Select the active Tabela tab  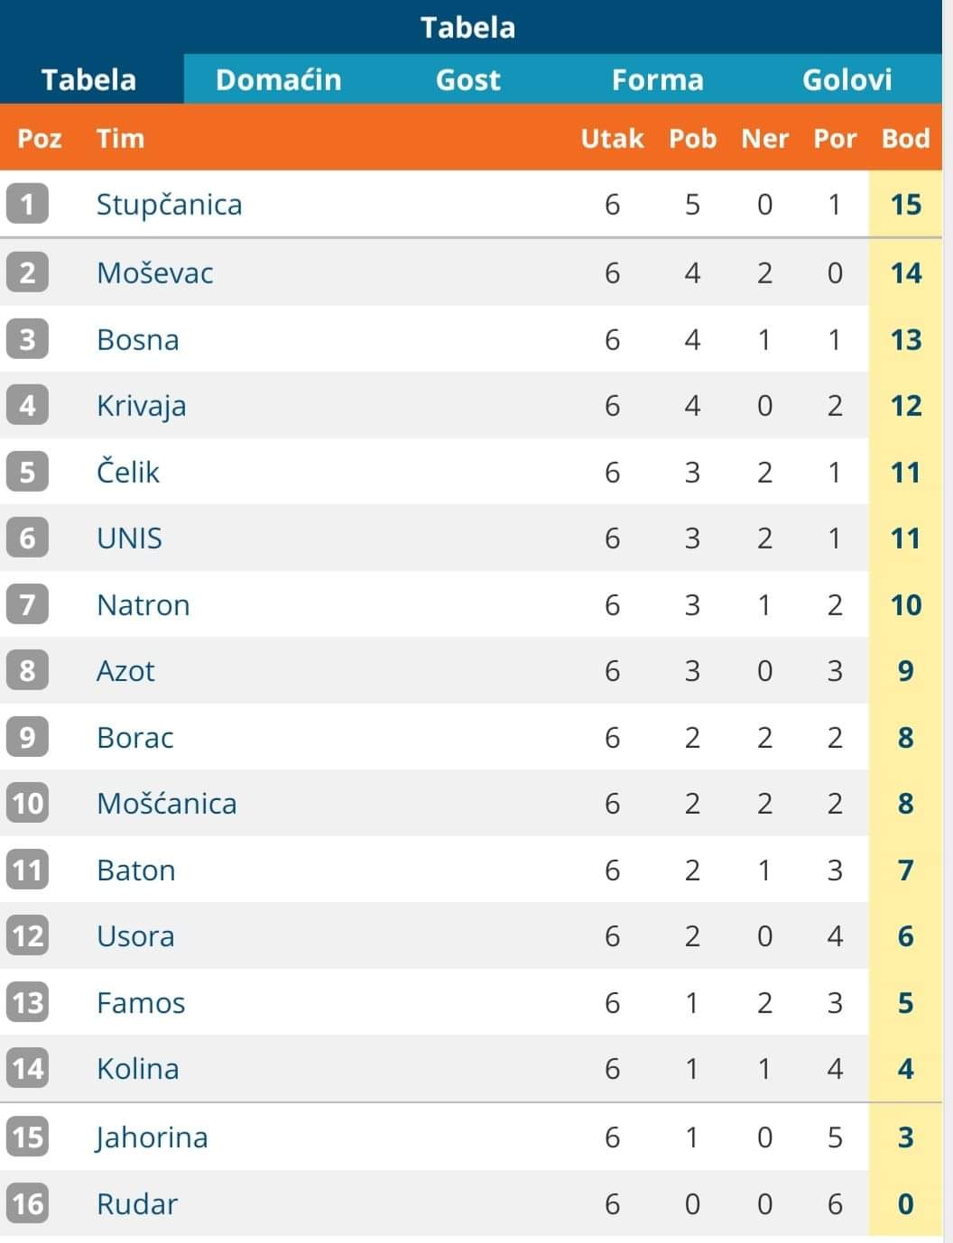tap(88, 79)
